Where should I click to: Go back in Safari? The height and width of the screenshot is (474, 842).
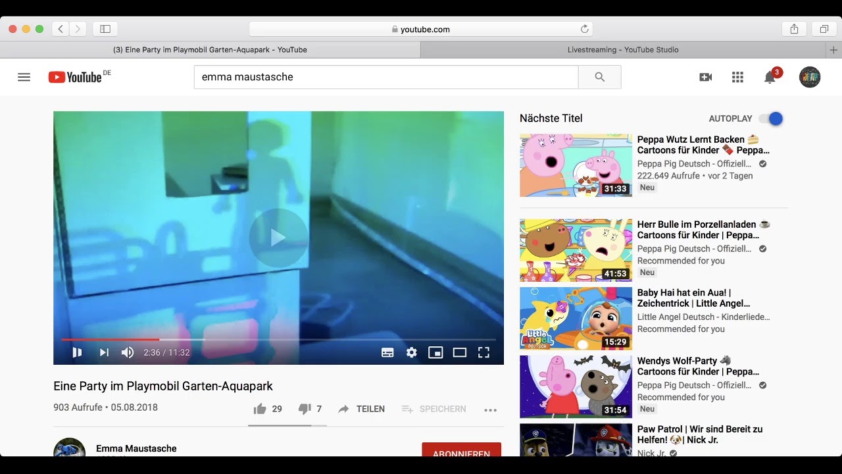pyautogui.click(x=61, y=29)
